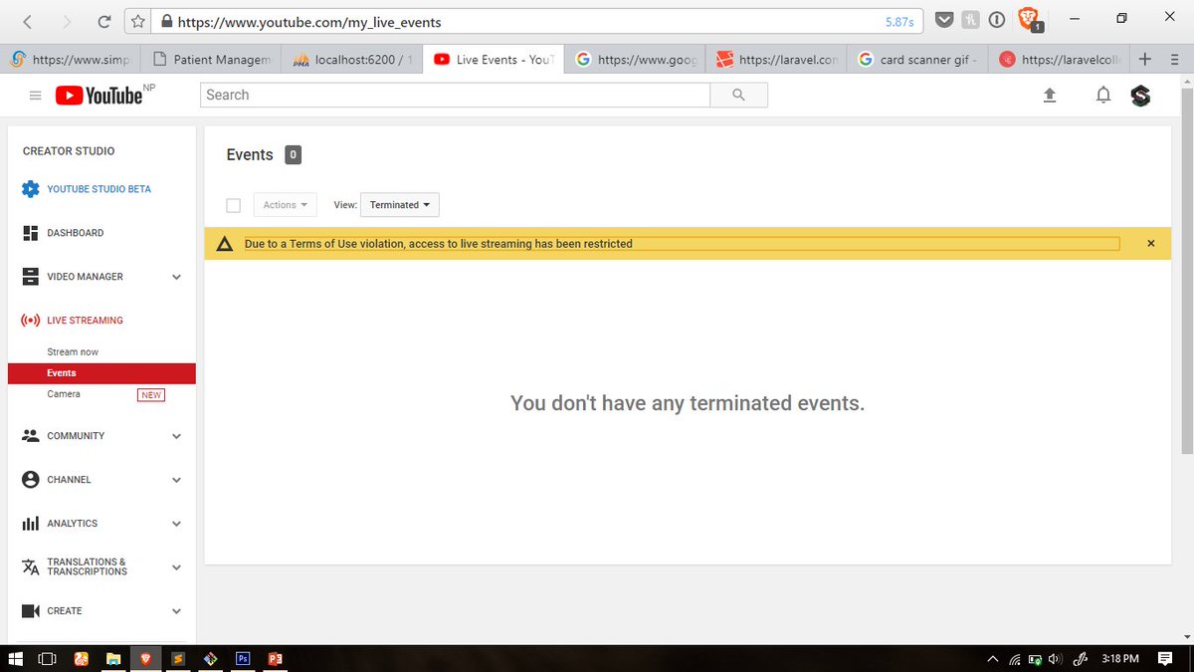This screenshot has height=672, width=1194.
Task: Click the Analytics bar chart icon
Action: 30,524
